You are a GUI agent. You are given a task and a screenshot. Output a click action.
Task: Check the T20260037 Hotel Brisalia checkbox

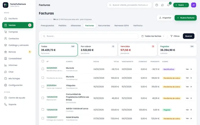point(43,118)
